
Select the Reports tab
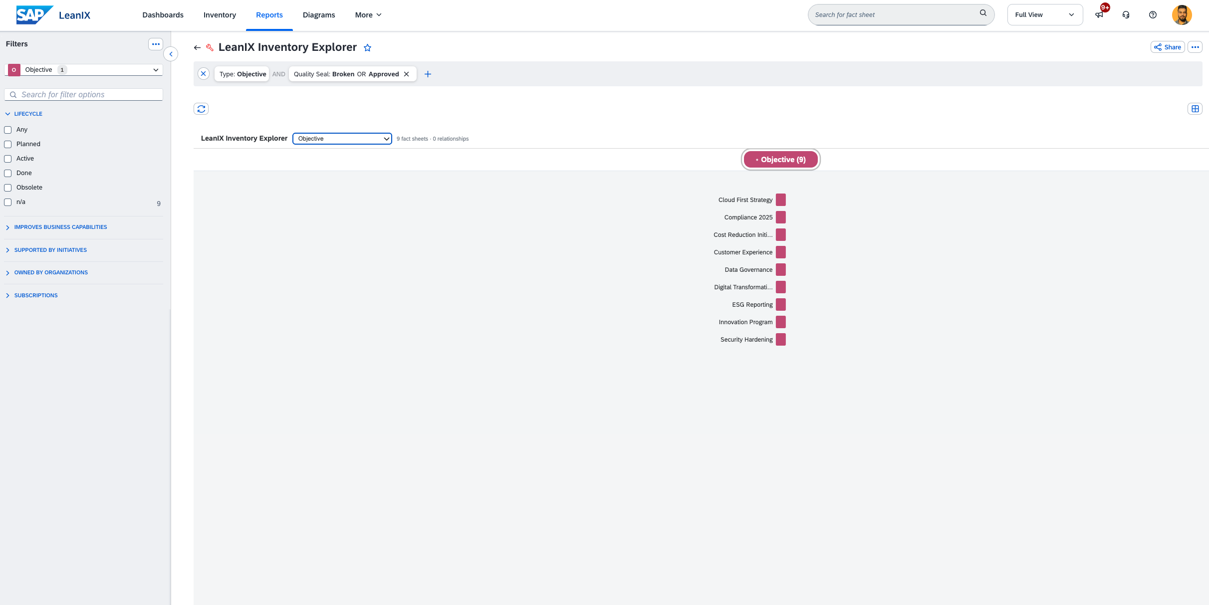pyautogui.click(x=269, y=15)
